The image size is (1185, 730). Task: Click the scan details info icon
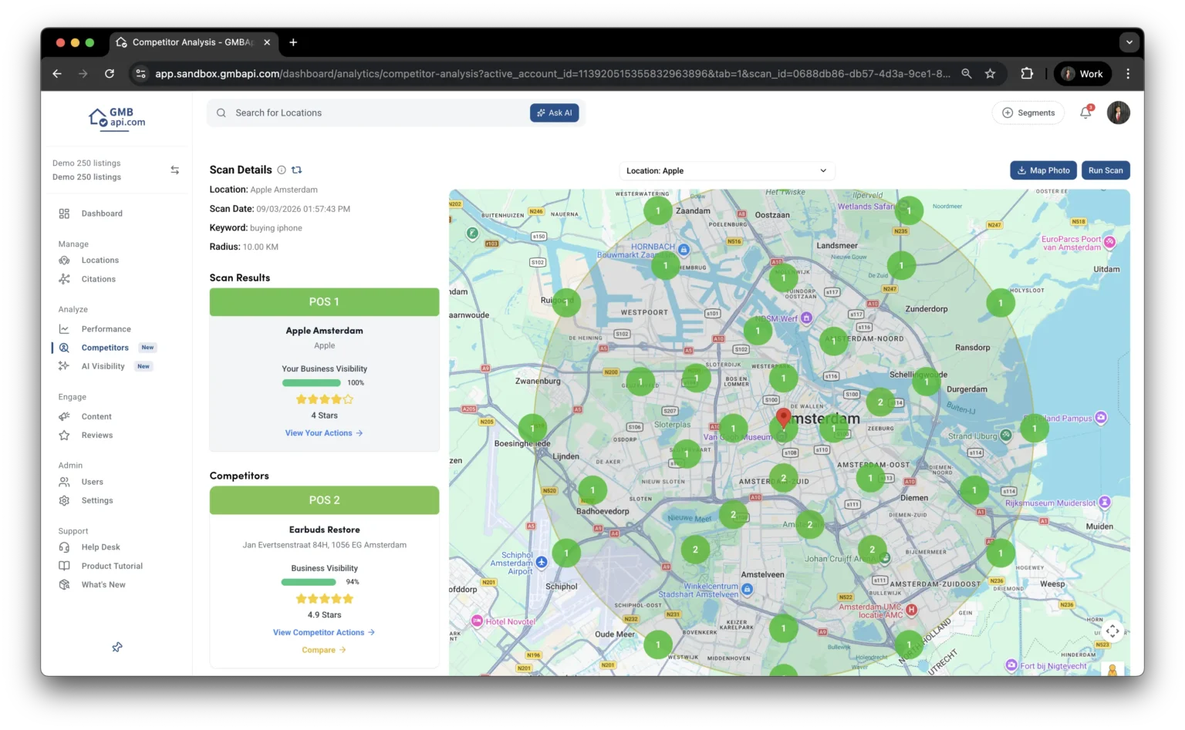tap(282, 170)
